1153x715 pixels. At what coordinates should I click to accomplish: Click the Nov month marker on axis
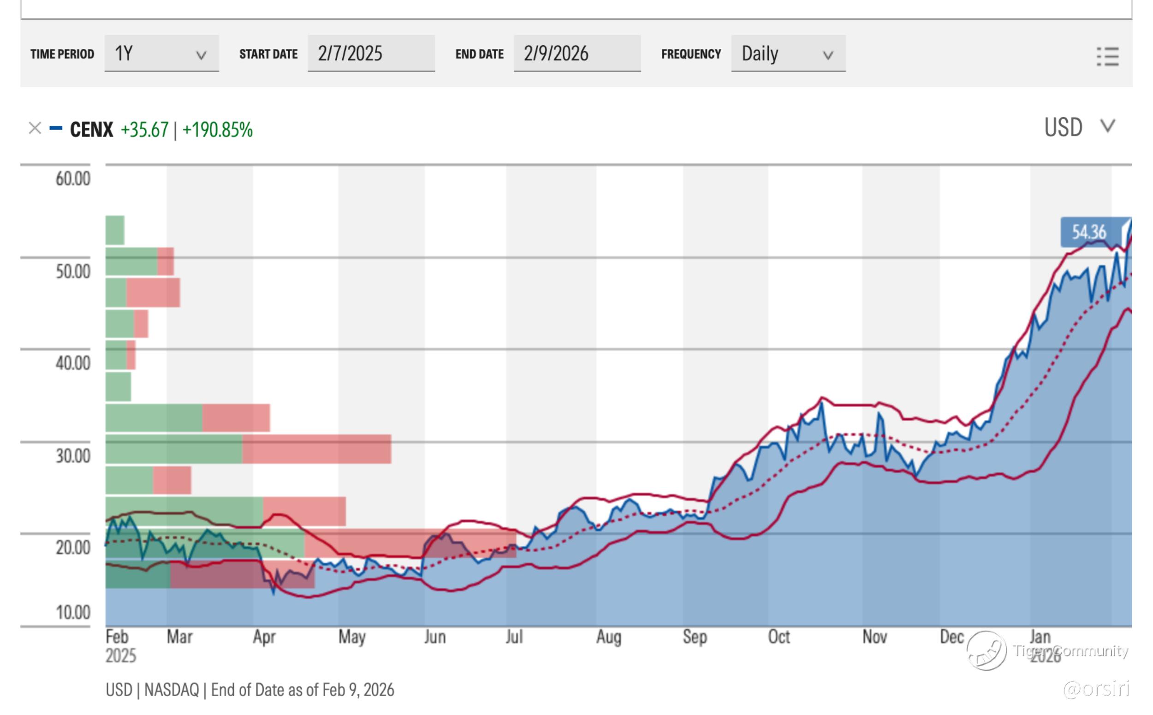[874, 637]
